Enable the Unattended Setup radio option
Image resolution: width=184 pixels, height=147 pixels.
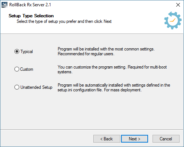tap(17, 87)
